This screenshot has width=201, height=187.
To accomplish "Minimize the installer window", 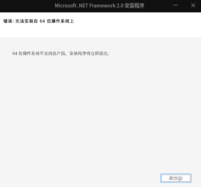I will 176,5.
